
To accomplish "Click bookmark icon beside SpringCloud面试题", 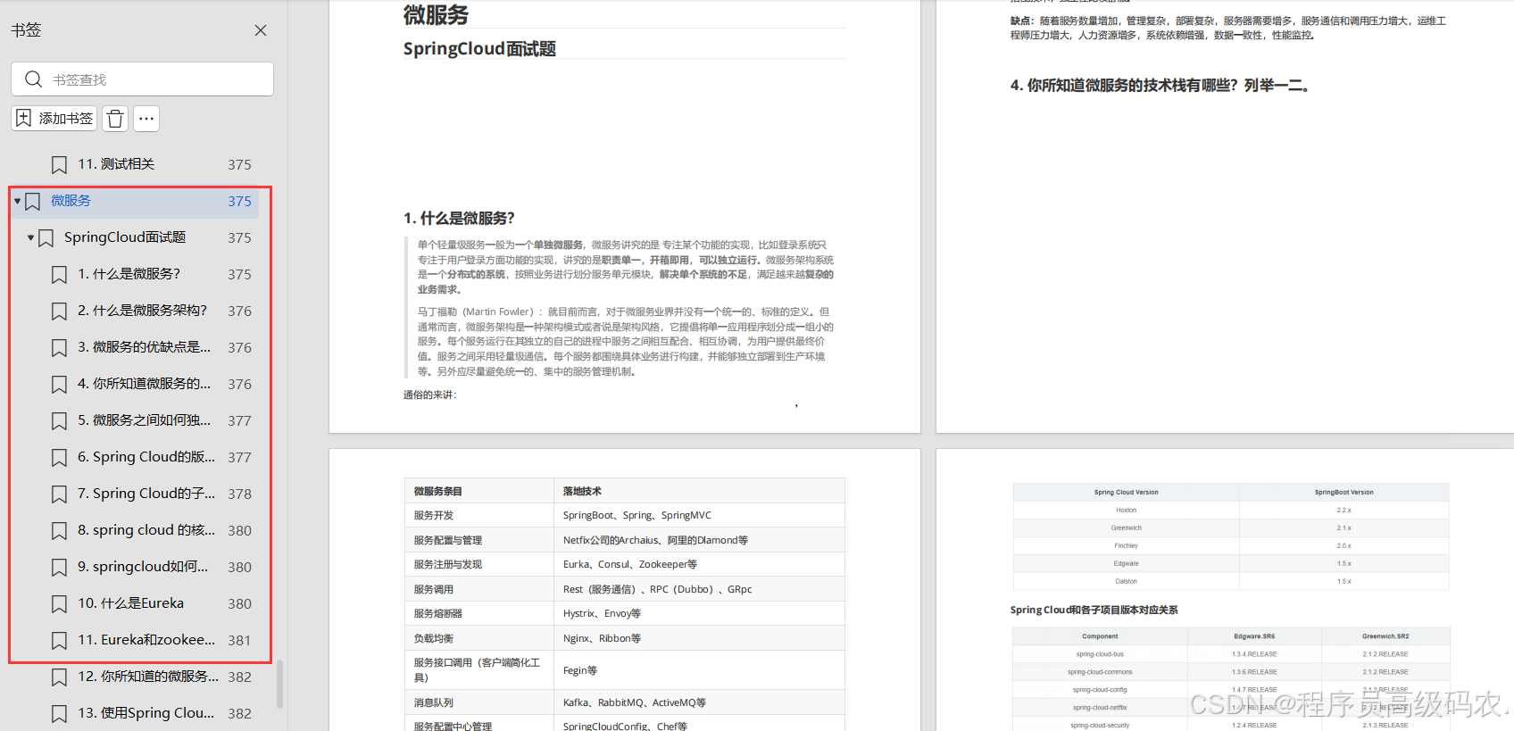I will click(46, 238).
